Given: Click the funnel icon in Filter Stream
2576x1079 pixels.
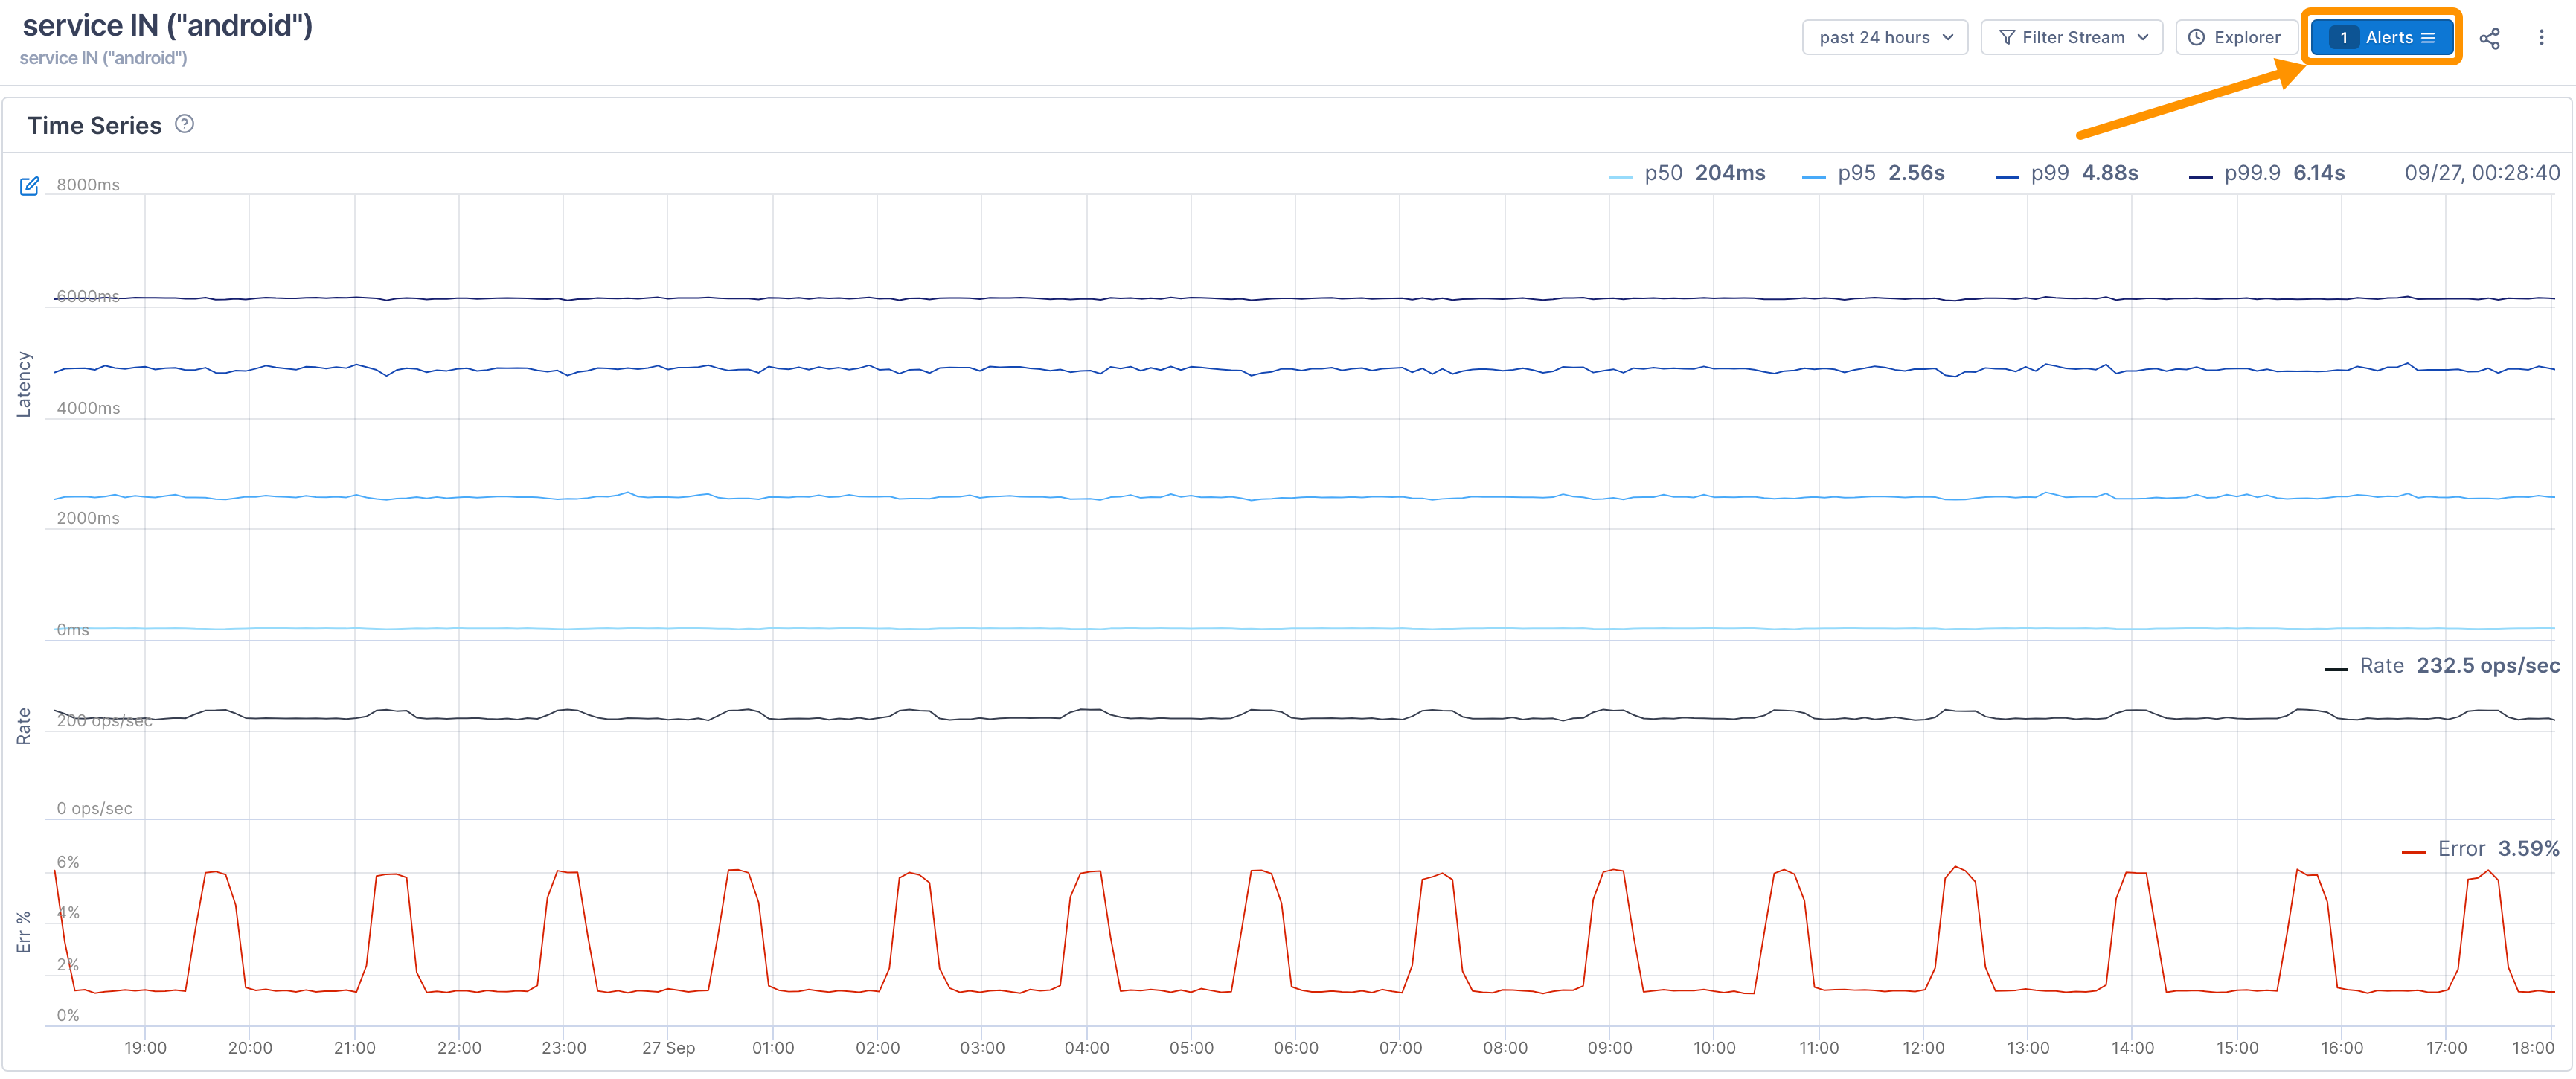Looking at the screenshot, I should pyautogui.click(x=2006, y=38).
